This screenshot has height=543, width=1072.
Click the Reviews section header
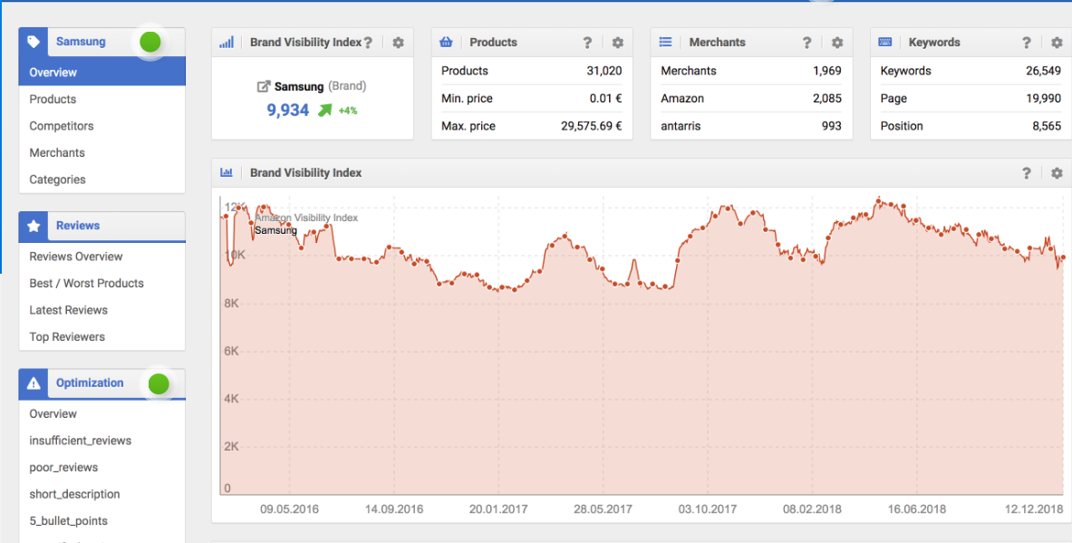click(78, 226)
